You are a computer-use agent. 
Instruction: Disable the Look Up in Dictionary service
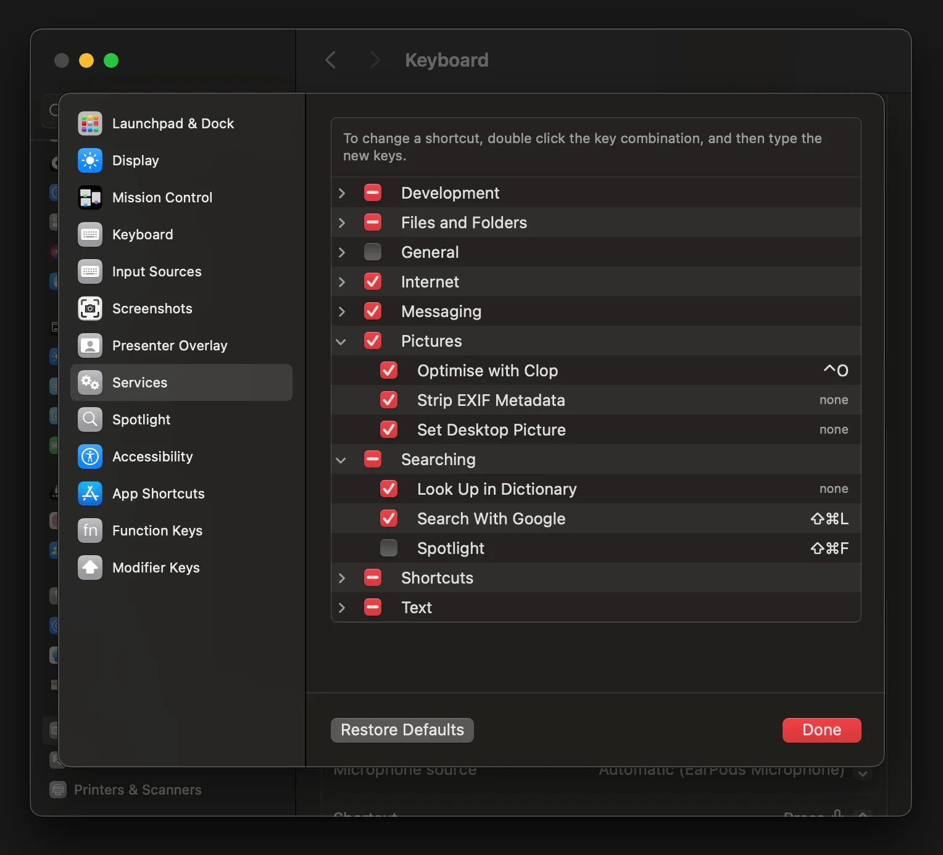(389, 489)
